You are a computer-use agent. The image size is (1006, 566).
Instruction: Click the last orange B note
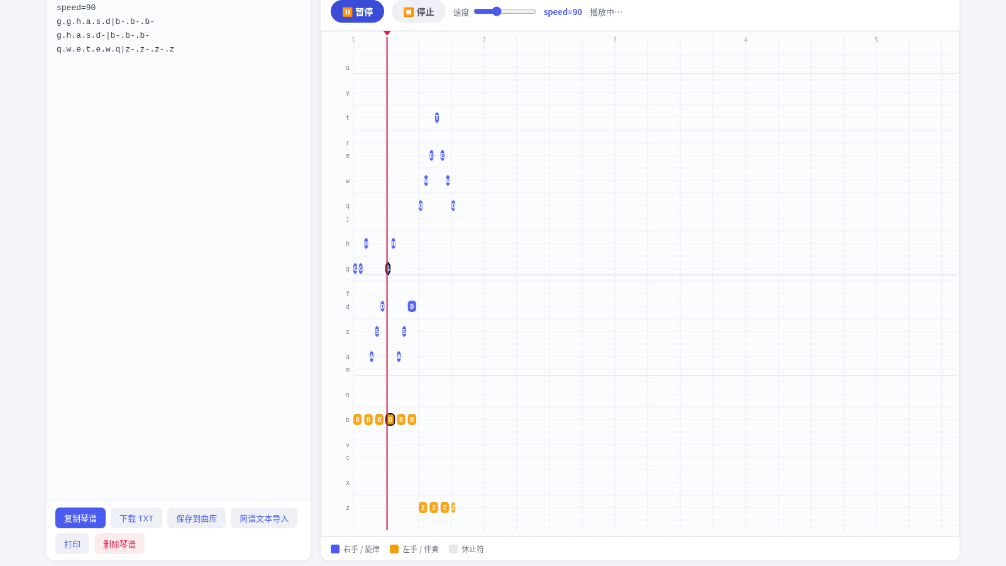pyautogui.click(x=412, y=419)
